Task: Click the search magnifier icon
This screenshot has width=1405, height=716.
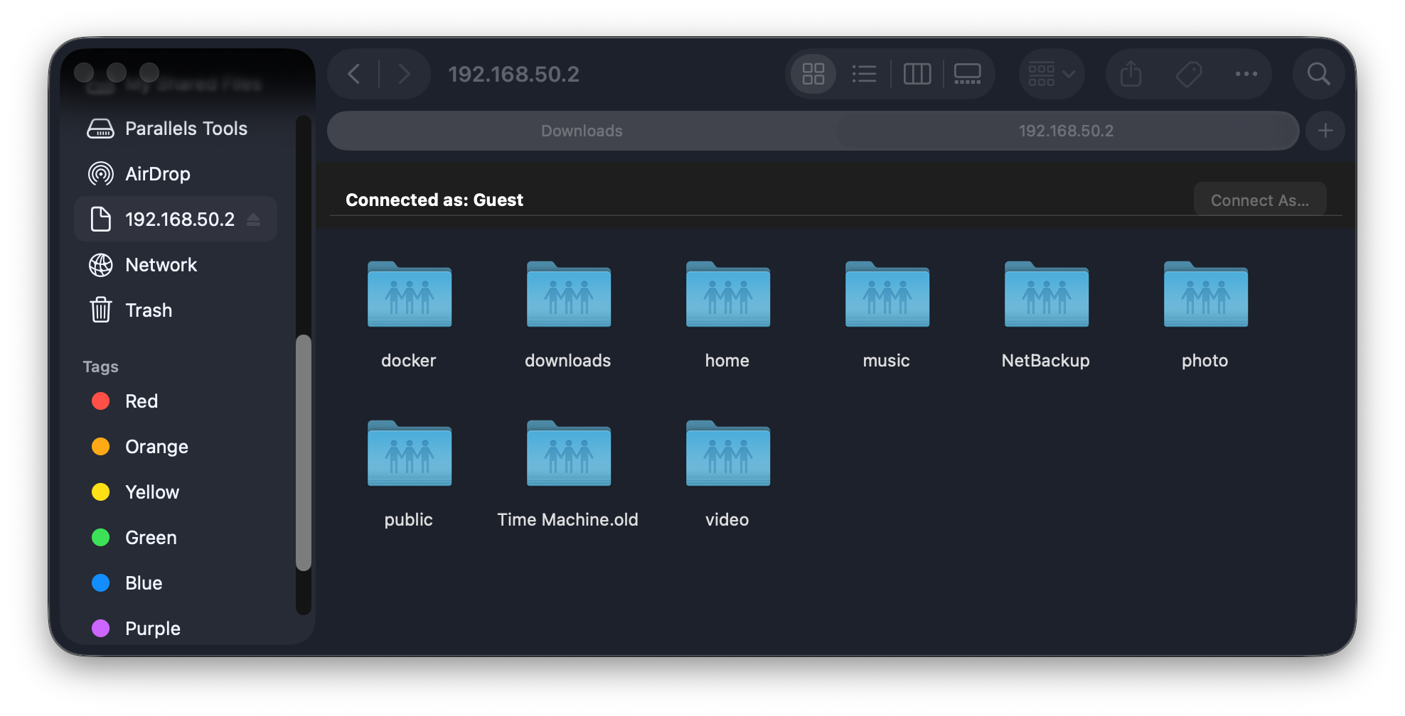Action: 1318,74
